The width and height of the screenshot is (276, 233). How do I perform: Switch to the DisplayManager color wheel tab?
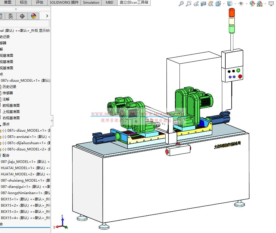pyautogui.click(x=33, y=16)
